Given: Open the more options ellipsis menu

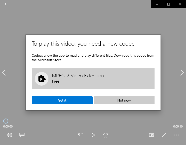Looking at the screenshot, I should 177,135.
